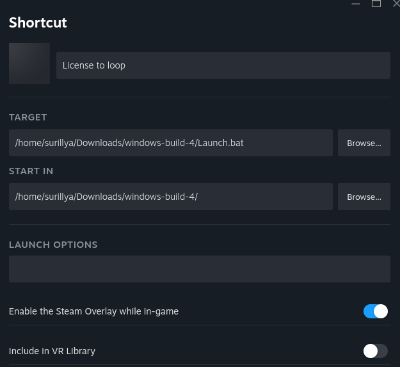
Task: Focus the Target path input field
Action: (x=170, y=143)
